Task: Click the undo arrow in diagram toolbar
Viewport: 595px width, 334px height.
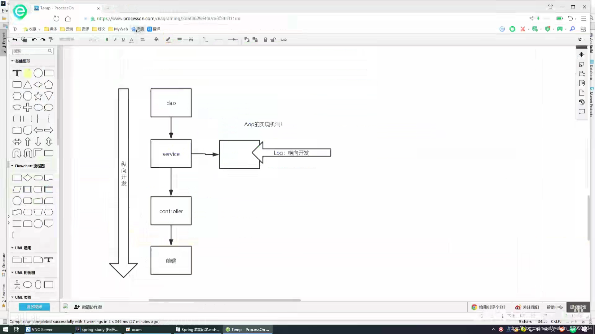Action: tap(34, 40)
